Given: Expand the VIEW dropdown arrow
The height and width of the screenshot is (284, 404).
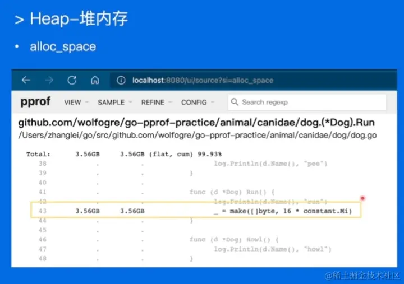Looking at the screenshot, I should coord(87,102).
